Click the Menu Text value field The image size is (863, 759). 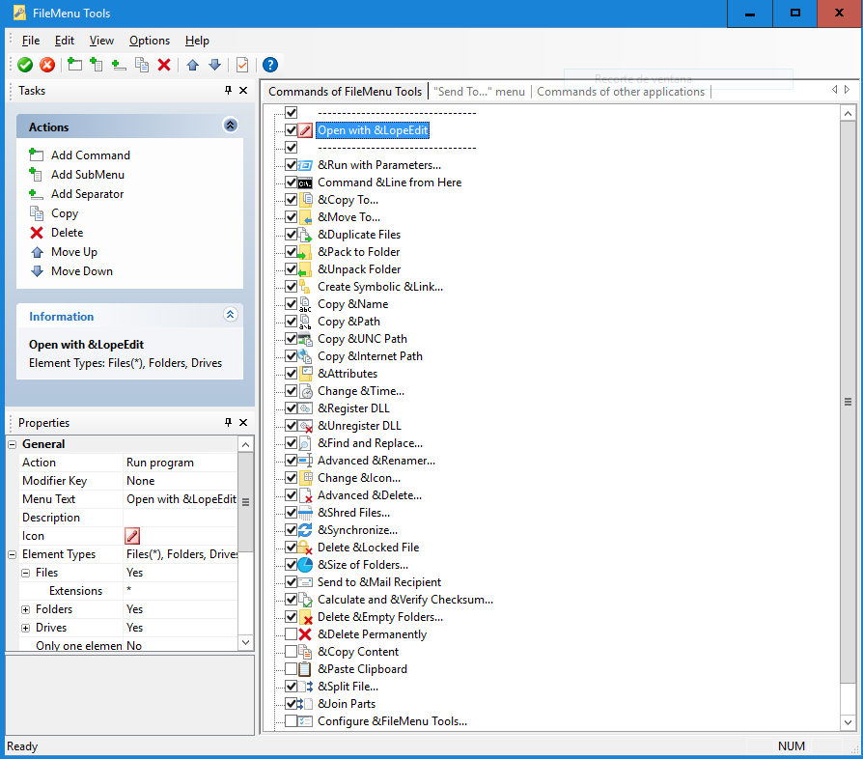pyautogui.click(x=181, y=499)
